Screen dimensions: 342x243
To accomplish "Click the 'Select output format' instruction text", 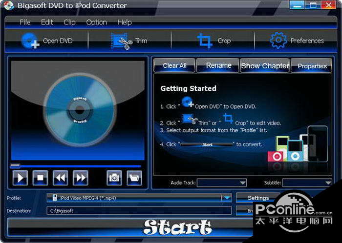I will (214, 130).
